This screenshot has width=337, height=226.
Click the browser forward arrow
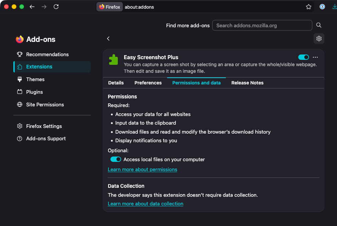44,7
